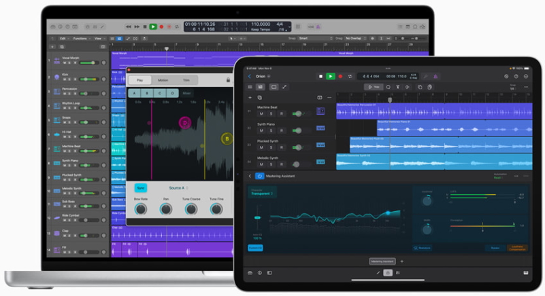Mute the Percussion track on the Mac

pos(65,94)
